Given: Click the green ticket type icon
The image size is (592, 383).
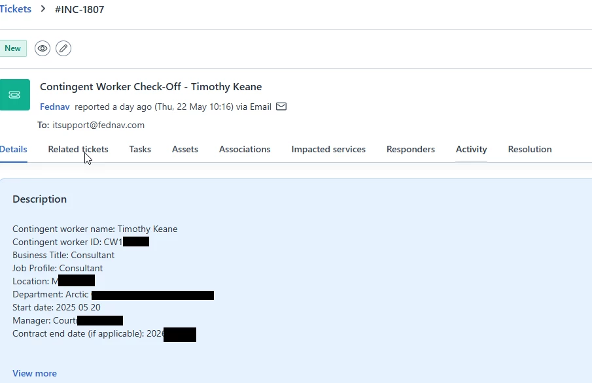Looking at the screenshot, I should pyautogui.click(x=15, y=95).
